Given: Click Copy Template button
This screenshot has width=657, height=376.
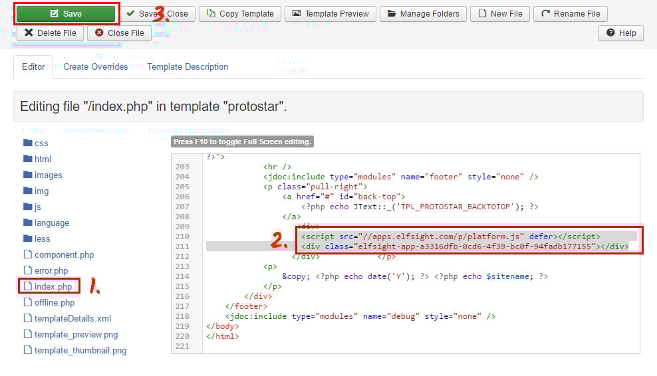Looking at the screenshot, I should click(240, 14).
